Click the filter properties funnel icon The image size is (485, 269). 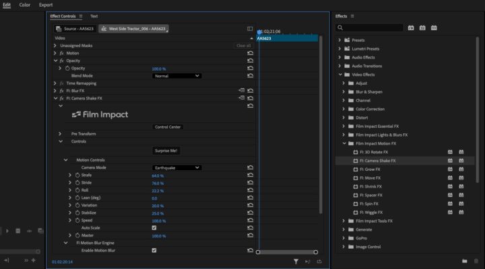click(x=296, y=262)
